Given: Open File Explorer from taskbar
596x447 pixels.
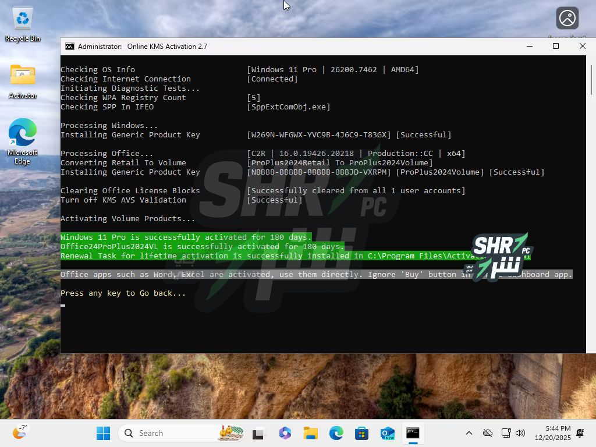Looking at the screenshot, I should click(311, 433).
